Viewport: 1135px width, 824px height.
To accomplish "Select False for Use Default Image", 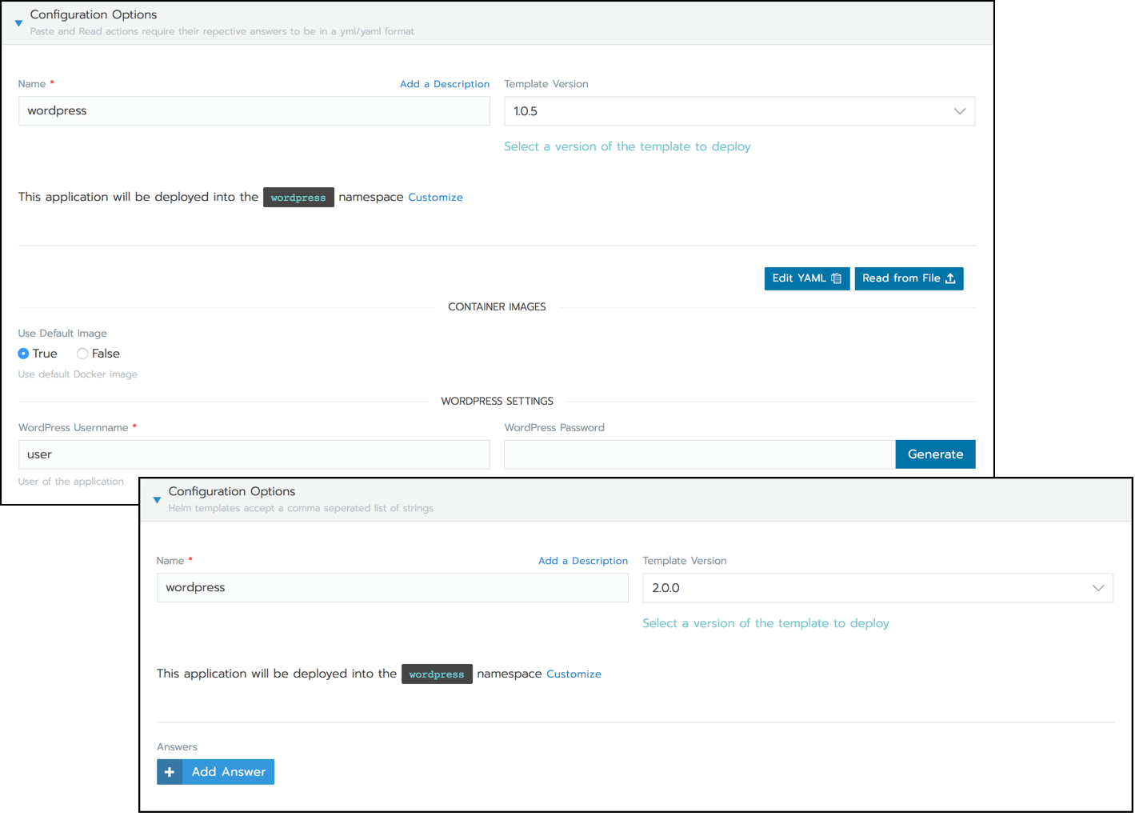I will click(82, 354).
